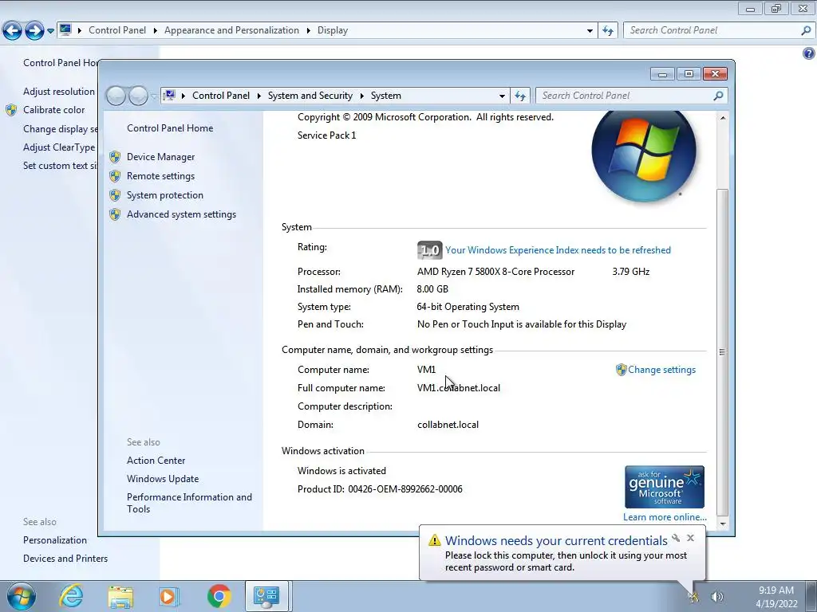
Task: Close the credentials notification balloon
Action: click(690, 538)
